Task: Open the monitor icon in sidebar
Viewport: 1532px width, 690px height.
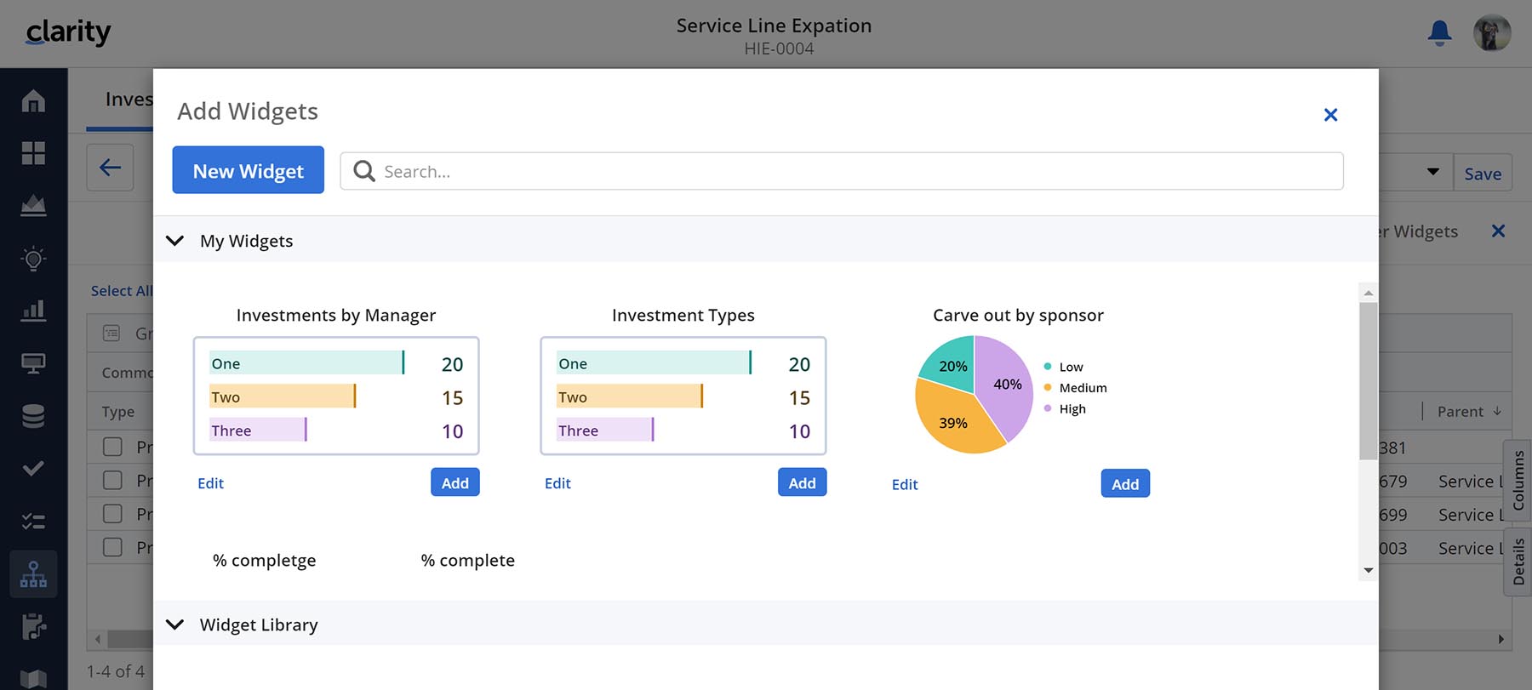Action: pyautogui.click(x=33, y=363)
